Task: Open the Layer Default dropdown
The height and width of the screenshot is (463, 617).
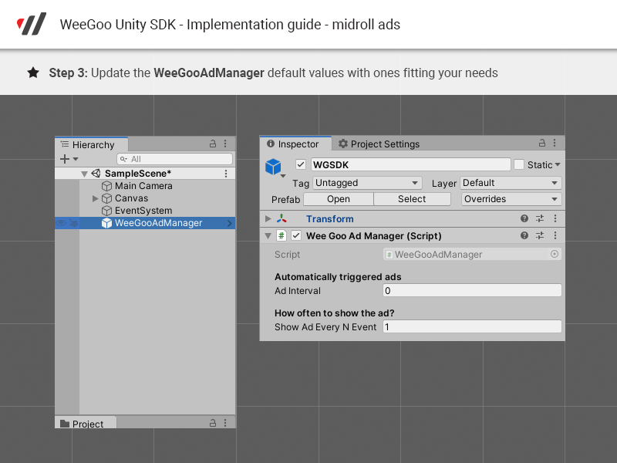Action: pos(511,183)
